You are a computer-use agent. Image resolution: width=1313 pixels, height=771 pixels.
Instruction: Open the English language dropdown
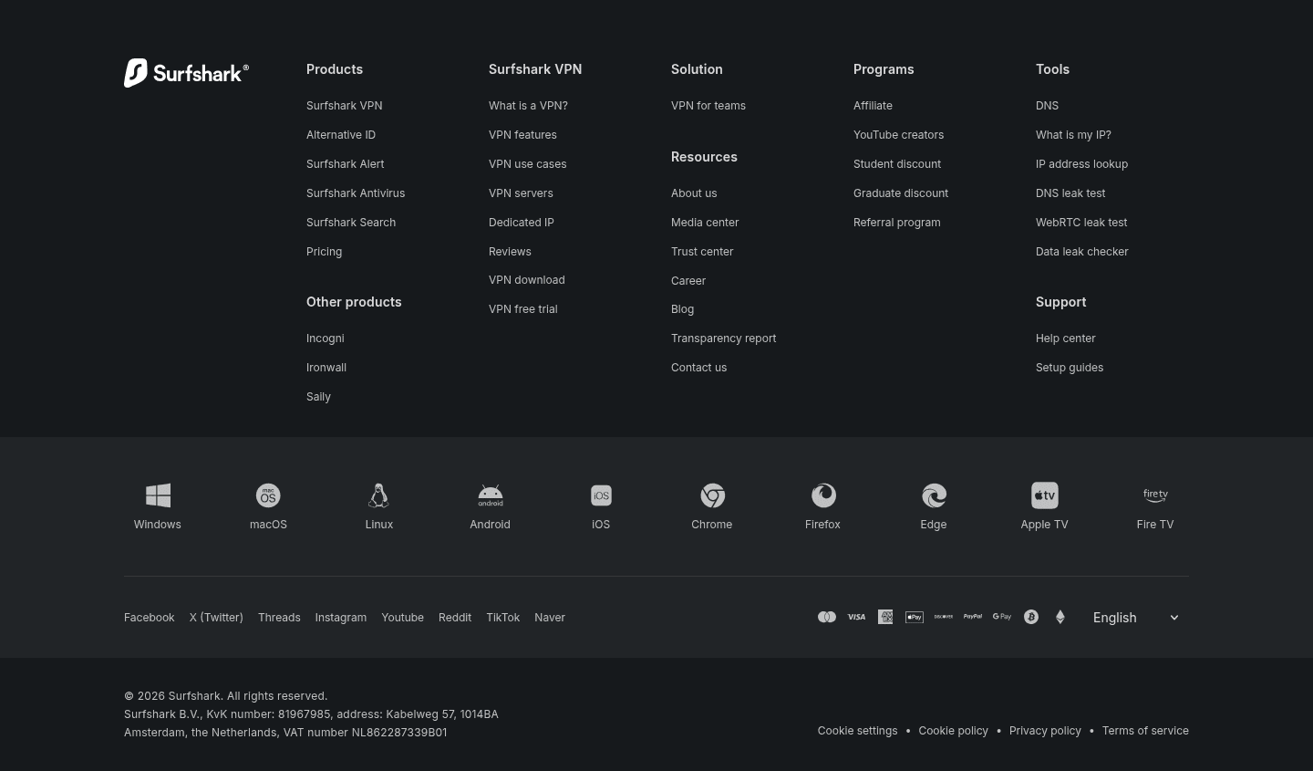[x=1137, y=618]
